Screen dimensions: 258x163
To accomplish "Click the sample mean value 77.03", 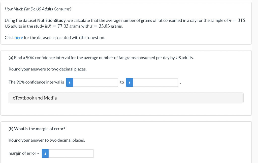I will coord(63,26).
